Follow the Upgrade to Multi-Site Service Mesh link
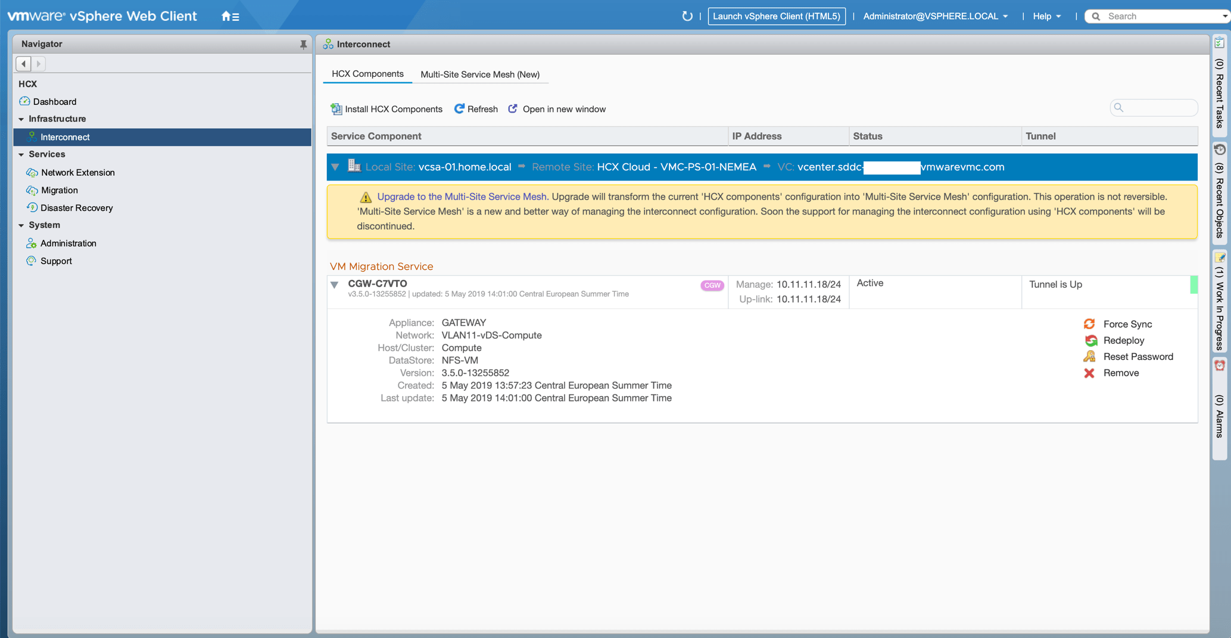 pos(462,197)
